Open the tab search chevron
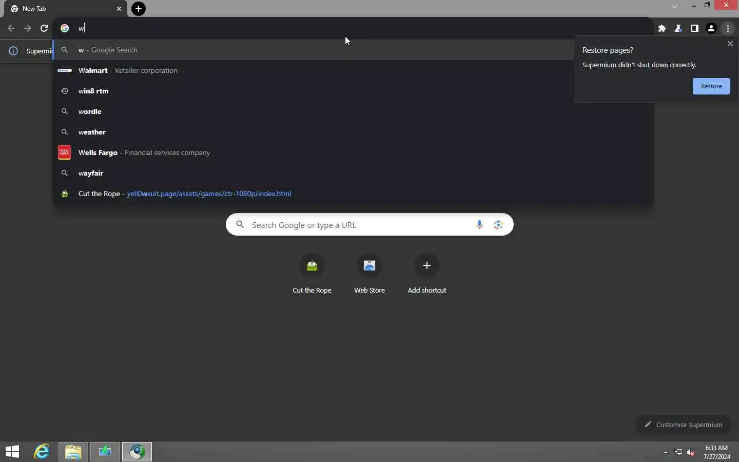This screenshot has height=462, width=739. (x=674, y=6)
